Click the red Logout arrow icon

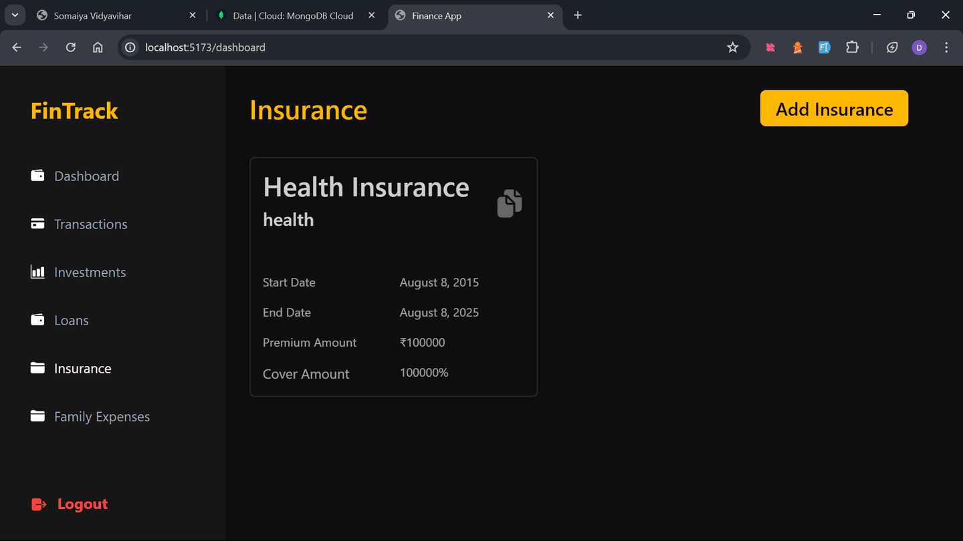39,504
